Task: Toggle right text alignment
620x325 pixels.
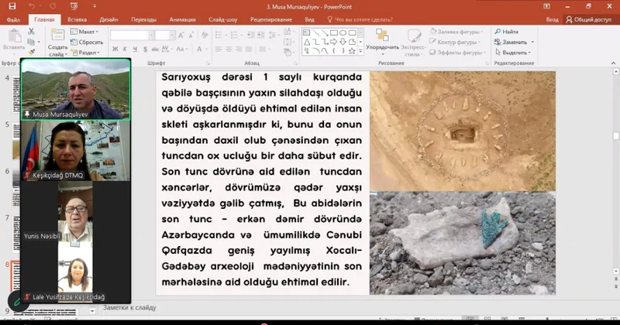Action: [239, 50]
